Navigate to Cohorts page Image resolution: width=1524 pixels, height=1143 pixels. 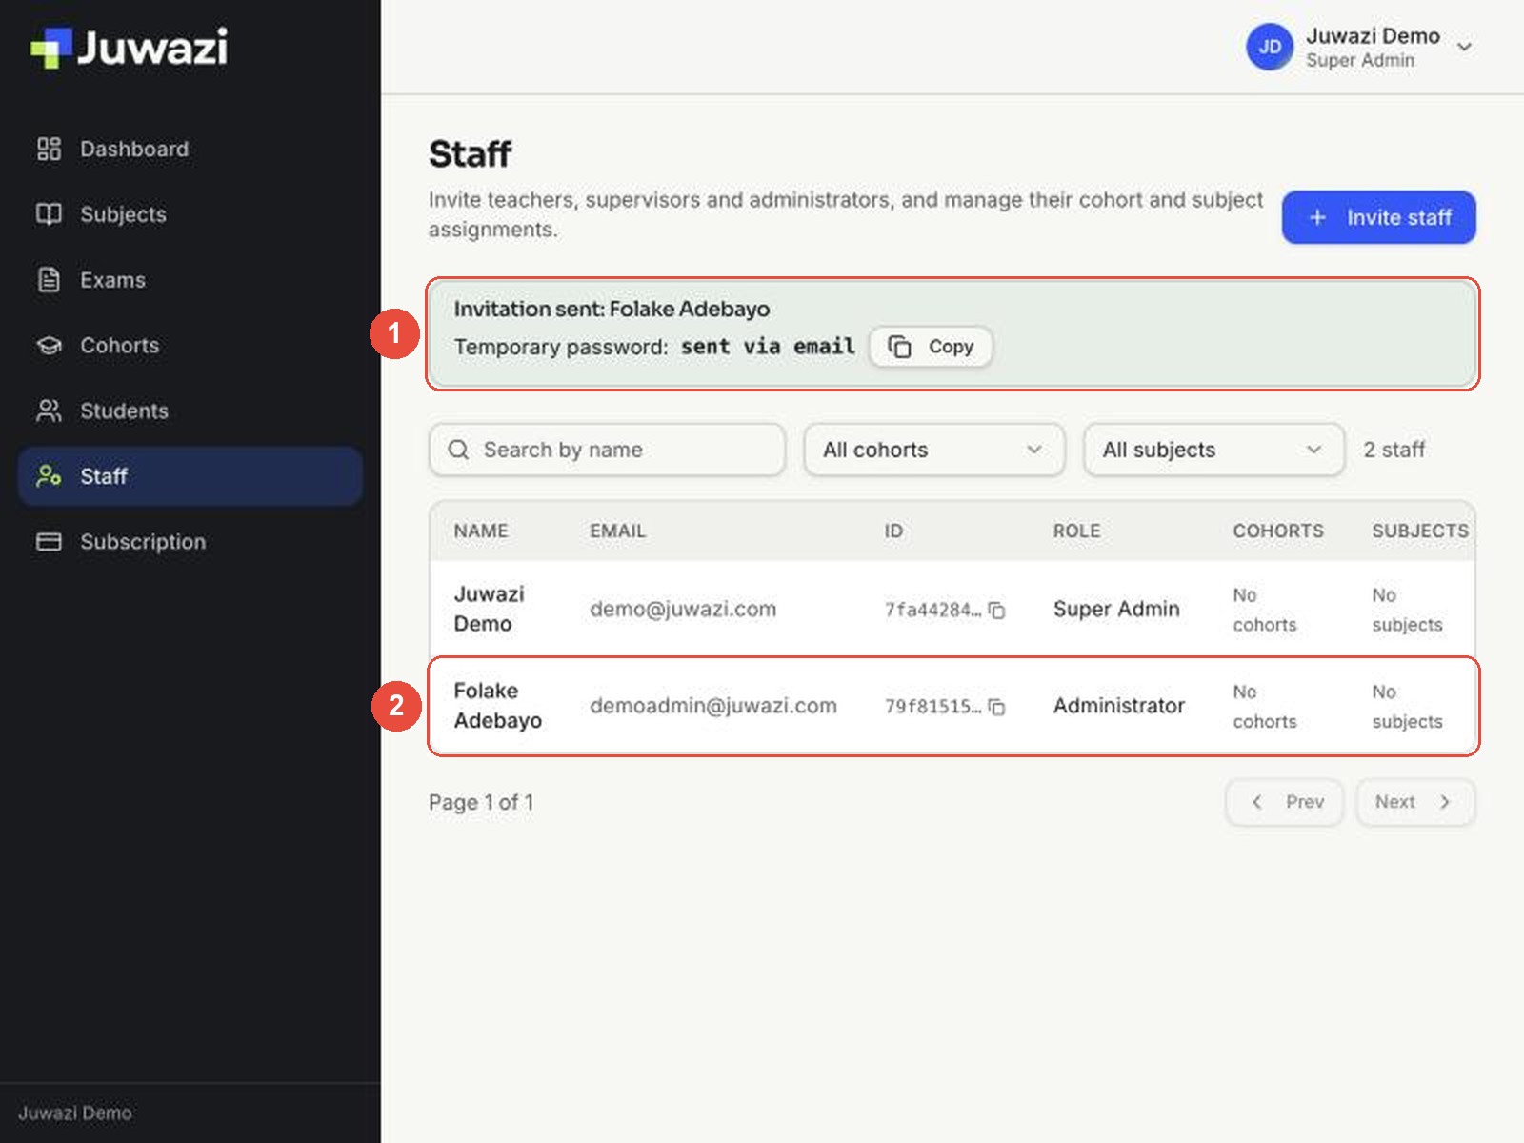click(x=190, y=345)
